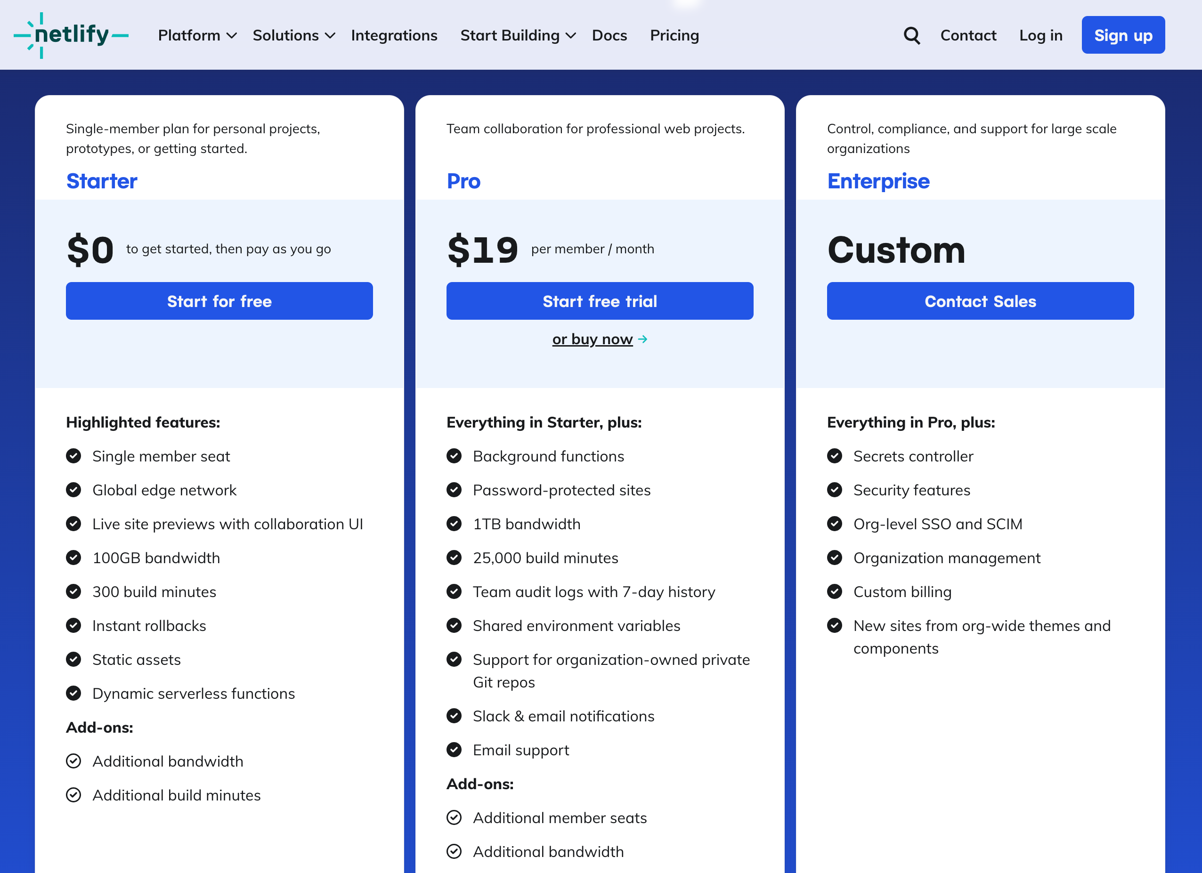Click the checkmark beside Single member seat
This screenshot has height=873, width=1202.
73,456
